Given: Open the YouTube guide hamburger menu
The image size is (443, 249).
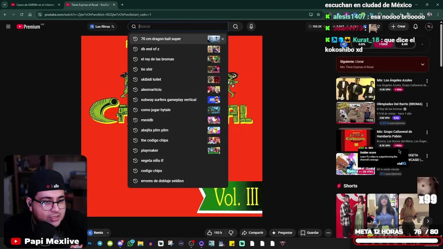Looking at the screenshot, I should 8,27.
